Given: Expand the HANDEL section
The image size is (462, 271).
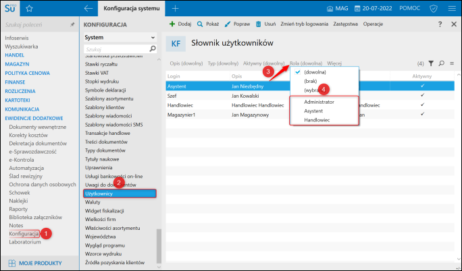Looking at the screenshot, I should [14, 55].
